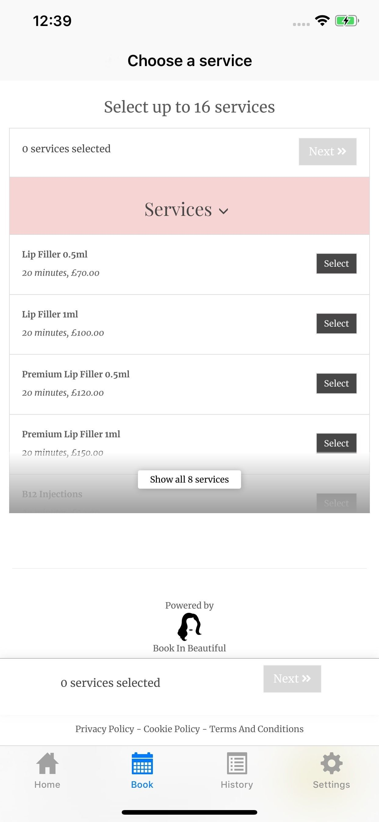Tap the Services pink header bar

tap(189, 206)
